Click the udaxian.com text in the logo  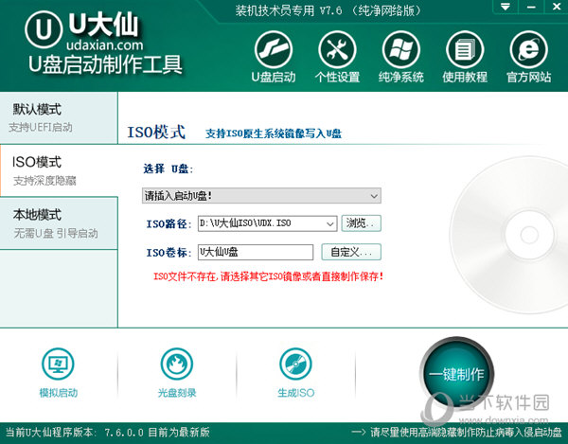point(105,45)
